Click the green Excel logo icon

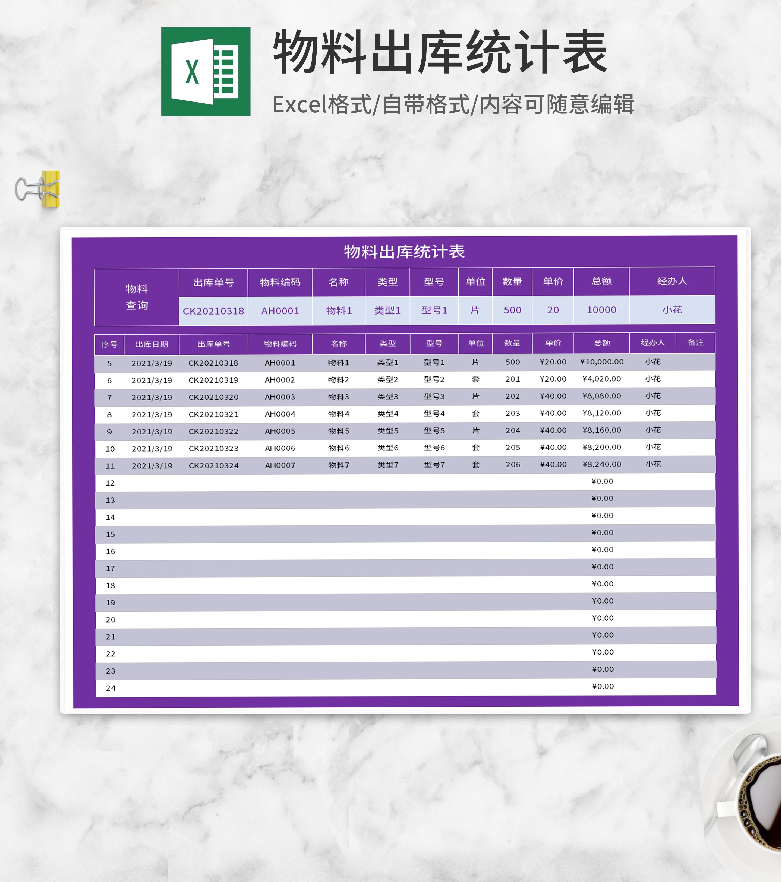point(206,72)
